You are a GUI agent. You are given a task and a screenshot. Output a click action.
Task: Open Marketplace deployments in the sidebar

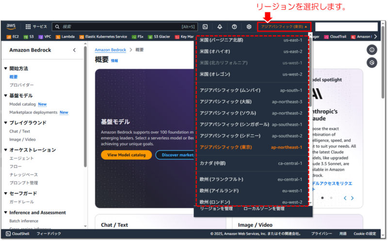coord(33,112)
